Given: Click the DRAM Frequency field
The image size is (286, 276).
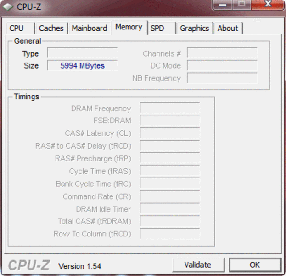Looking at the screenshot, I should [x=170, y=108].
